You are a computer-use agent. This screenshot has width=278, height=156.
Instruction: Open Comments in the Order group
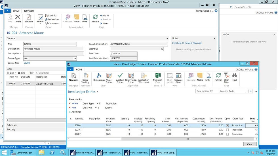(x=52, y=23)
